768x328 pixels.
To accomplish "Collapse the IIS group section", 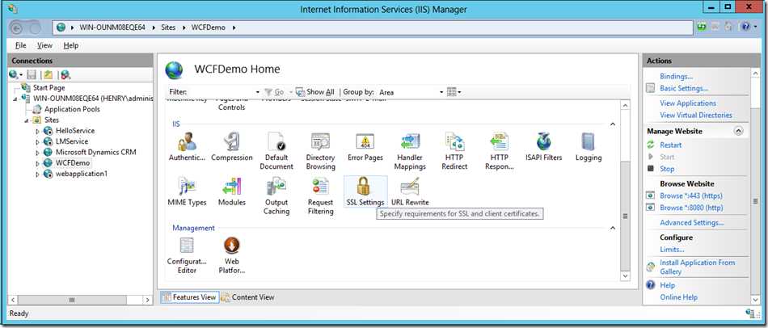I will click(x=612, y=124).
